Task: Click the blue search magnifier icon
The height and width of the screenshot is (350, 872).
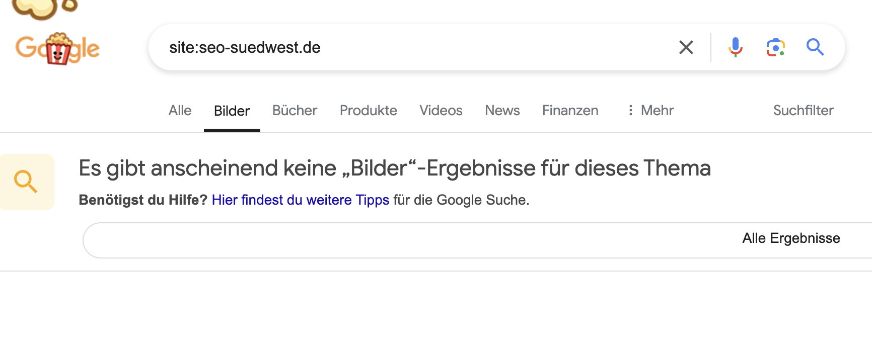Action: point(816,47)
